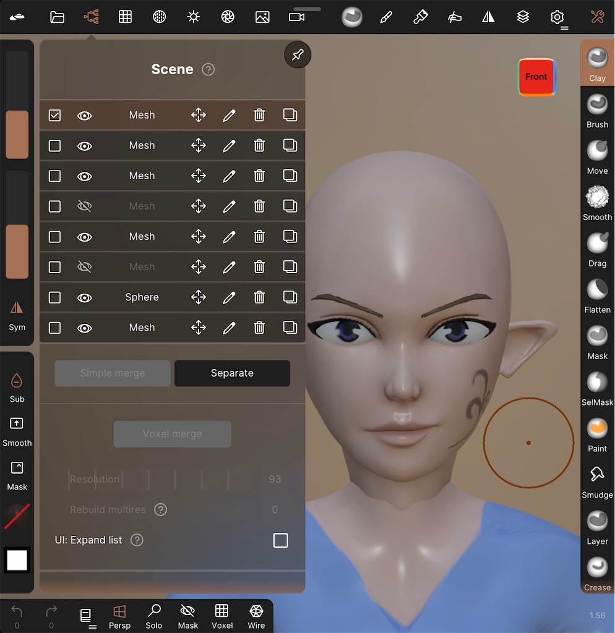Select the Brush tool
This screenshot has height=633, width=615.
(x=597, y=111)
